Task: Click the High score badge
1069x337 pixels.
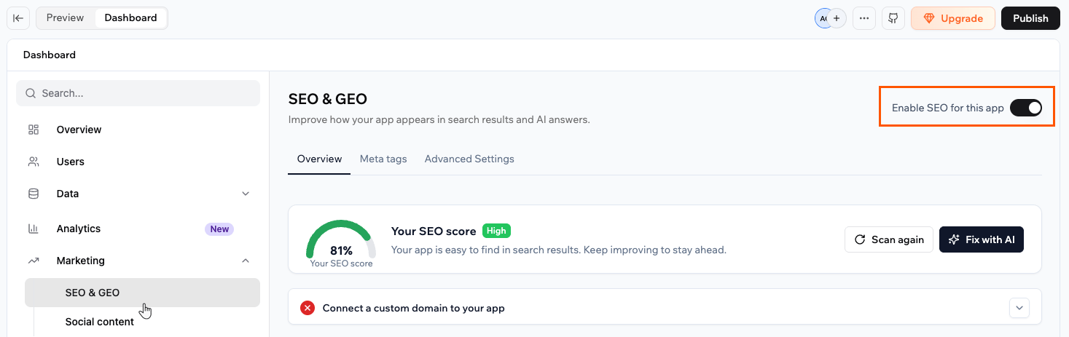Action: pos(496,231)
